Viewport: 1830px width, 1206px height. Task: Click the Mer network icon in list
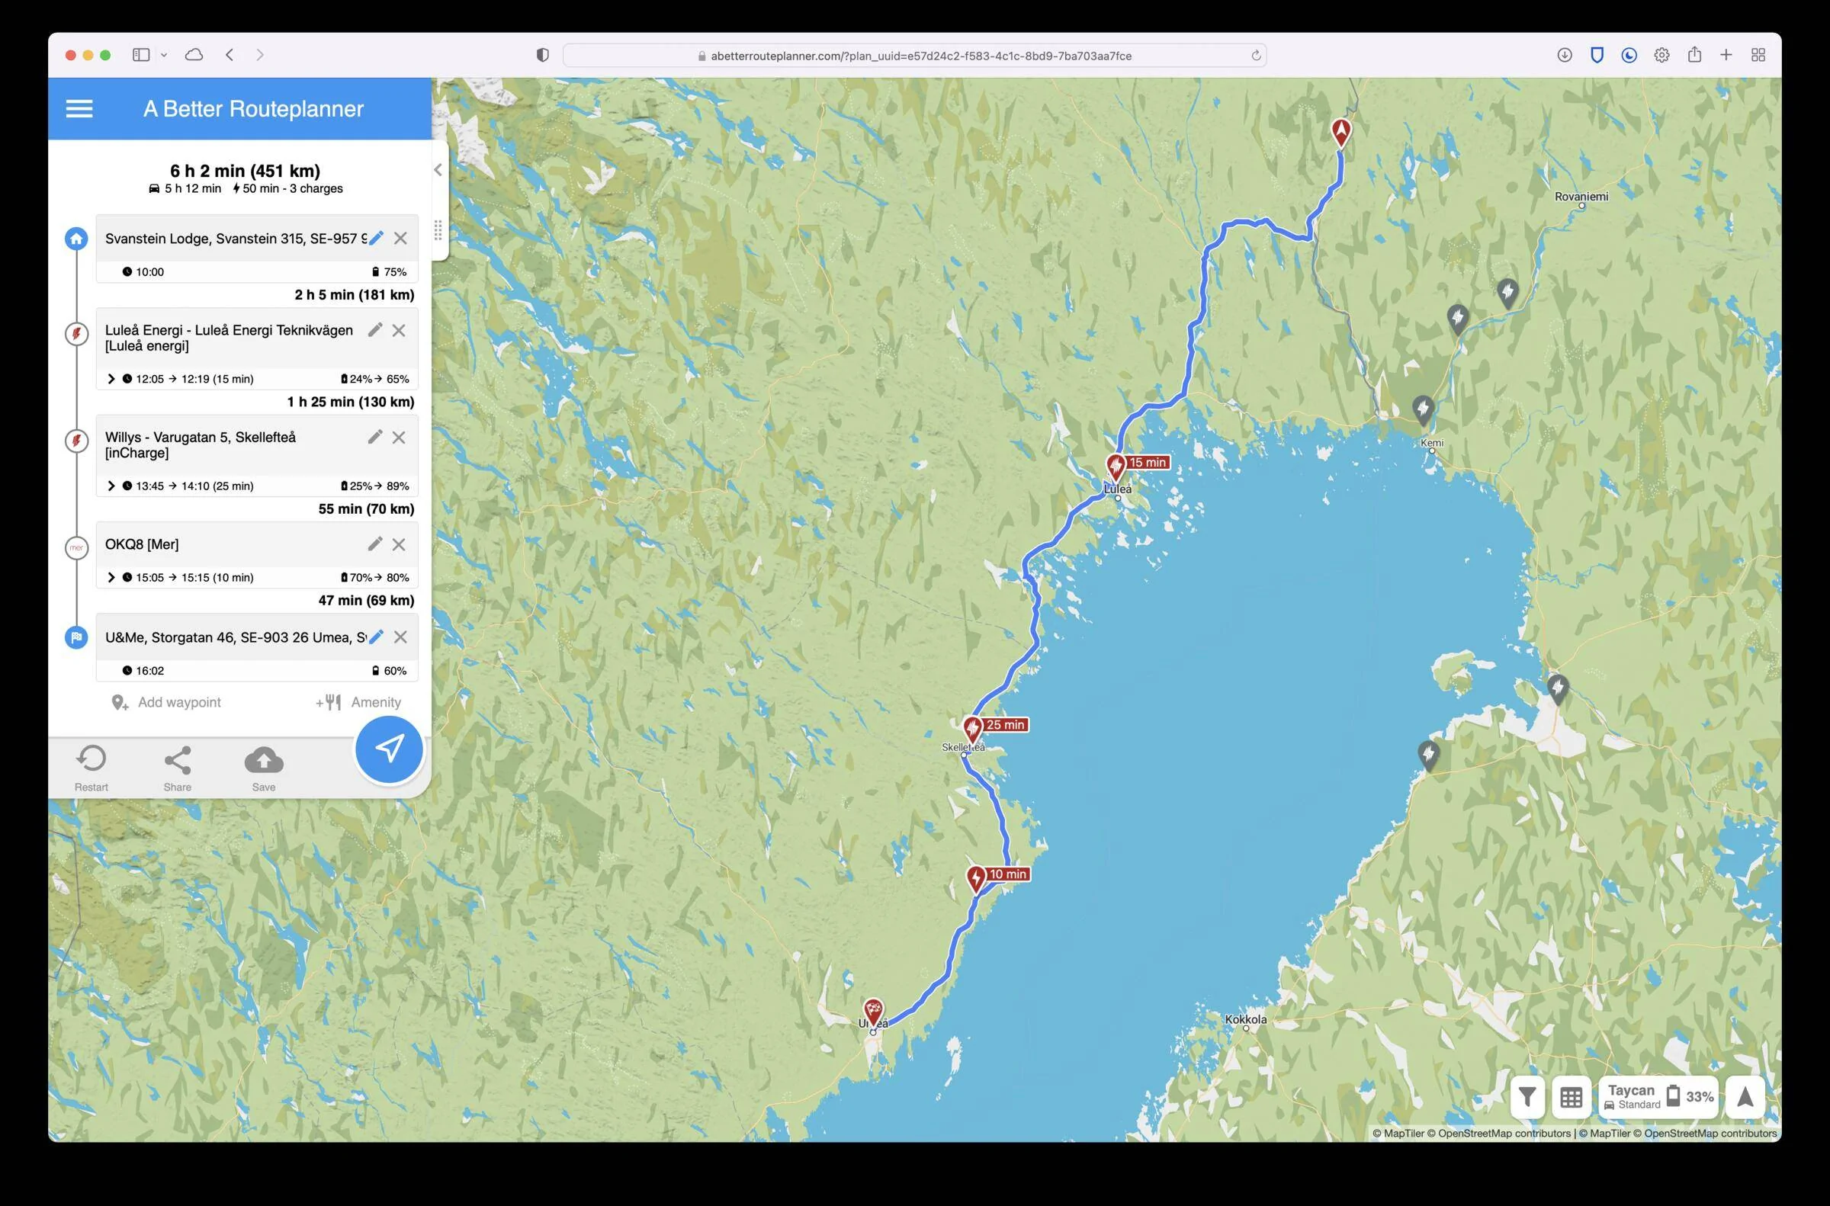pos(76,547)
